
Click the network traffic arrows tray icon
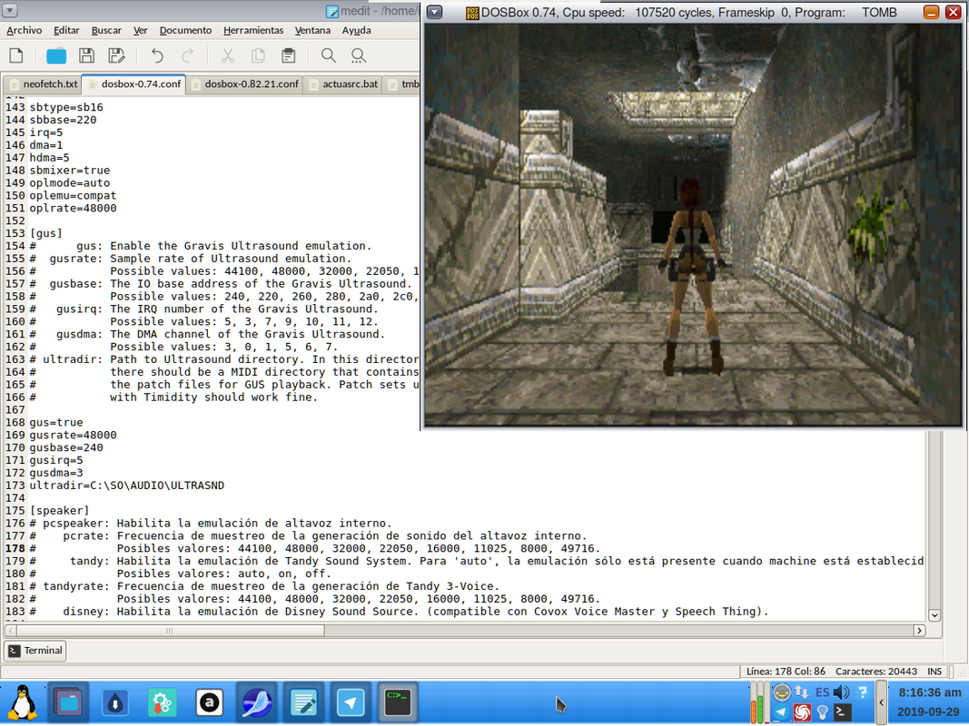(802, 692)
